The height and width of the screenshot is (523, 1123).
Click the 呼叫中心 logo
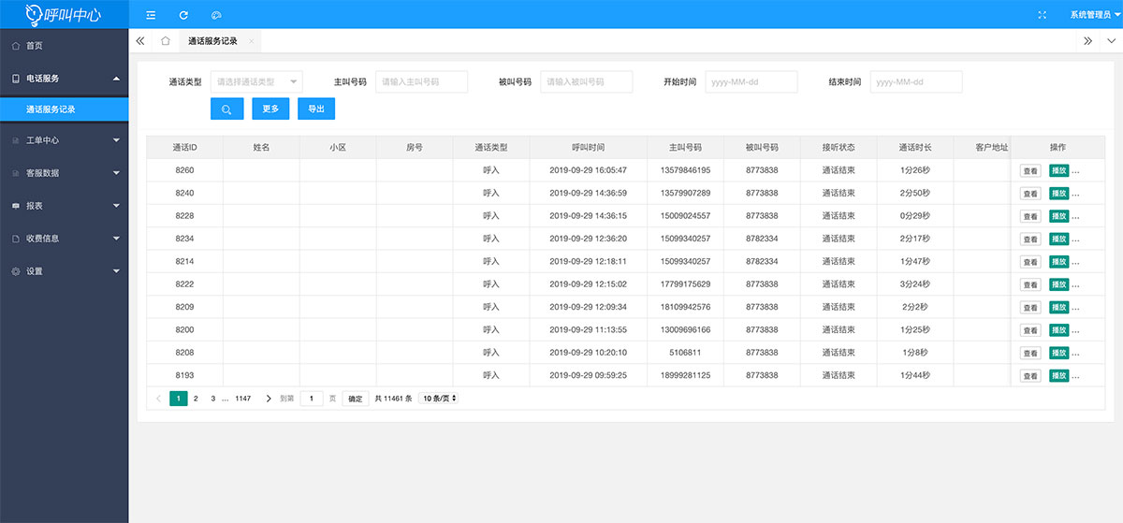click(64, 14)
